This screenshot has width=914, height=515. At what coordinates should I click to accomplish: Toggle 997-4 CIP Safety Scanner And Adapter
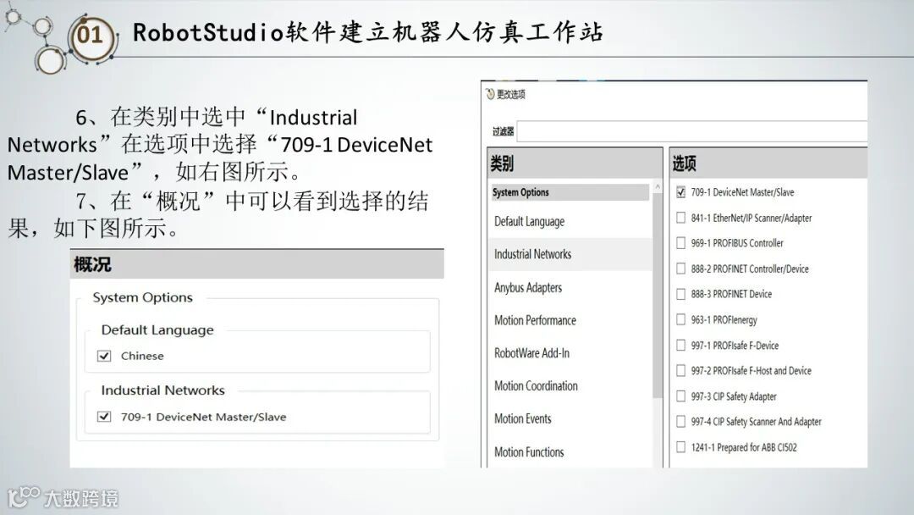pos(680,421)
